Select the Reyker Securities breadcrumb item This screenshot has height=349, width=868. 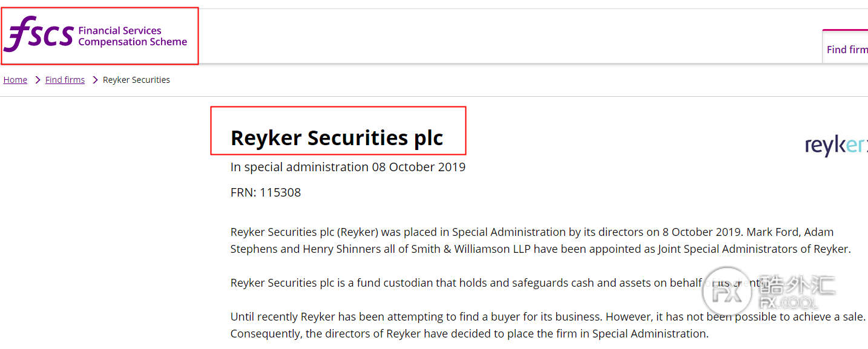point(136,80)
